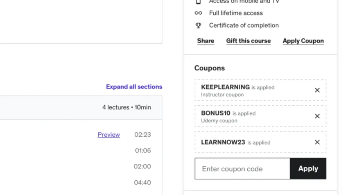This screenshot has height=195, width=357.
Task: Expand all sections of the course
Action: 134,86
